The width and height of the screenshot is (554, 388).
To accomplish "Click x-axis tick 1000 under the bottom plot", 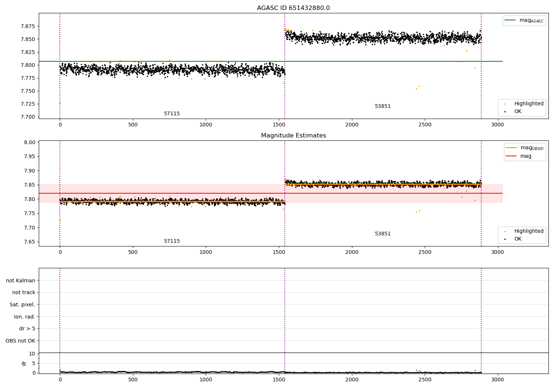I will (x=206, y=380).
